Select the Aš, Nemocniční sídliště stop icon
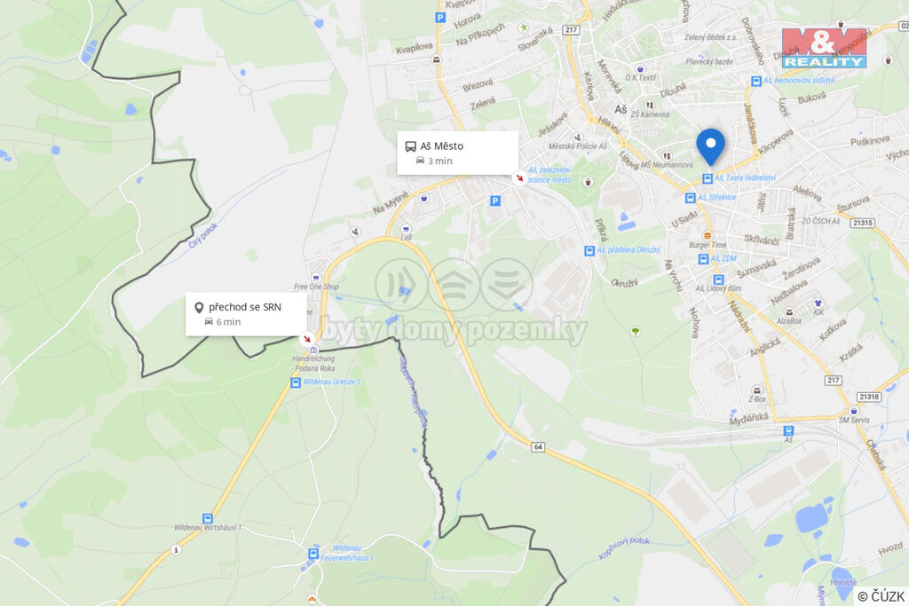Screen dimensions: 909x606 coord(756,81)
